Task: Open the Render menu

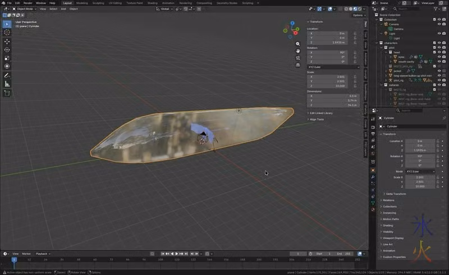Action: pyautogui.click(x=28, y=3)
